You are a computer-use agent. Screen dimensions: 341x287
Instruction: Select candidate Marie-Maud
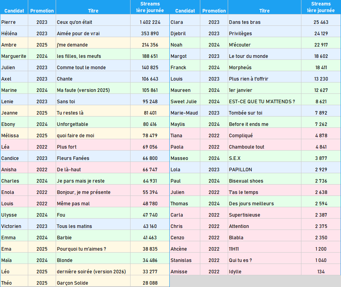(185, 111)
